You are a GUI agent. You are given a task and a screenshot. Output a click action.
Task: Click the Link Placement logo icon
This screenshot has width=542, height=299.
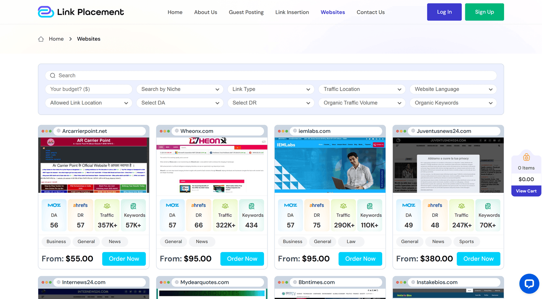46,12
